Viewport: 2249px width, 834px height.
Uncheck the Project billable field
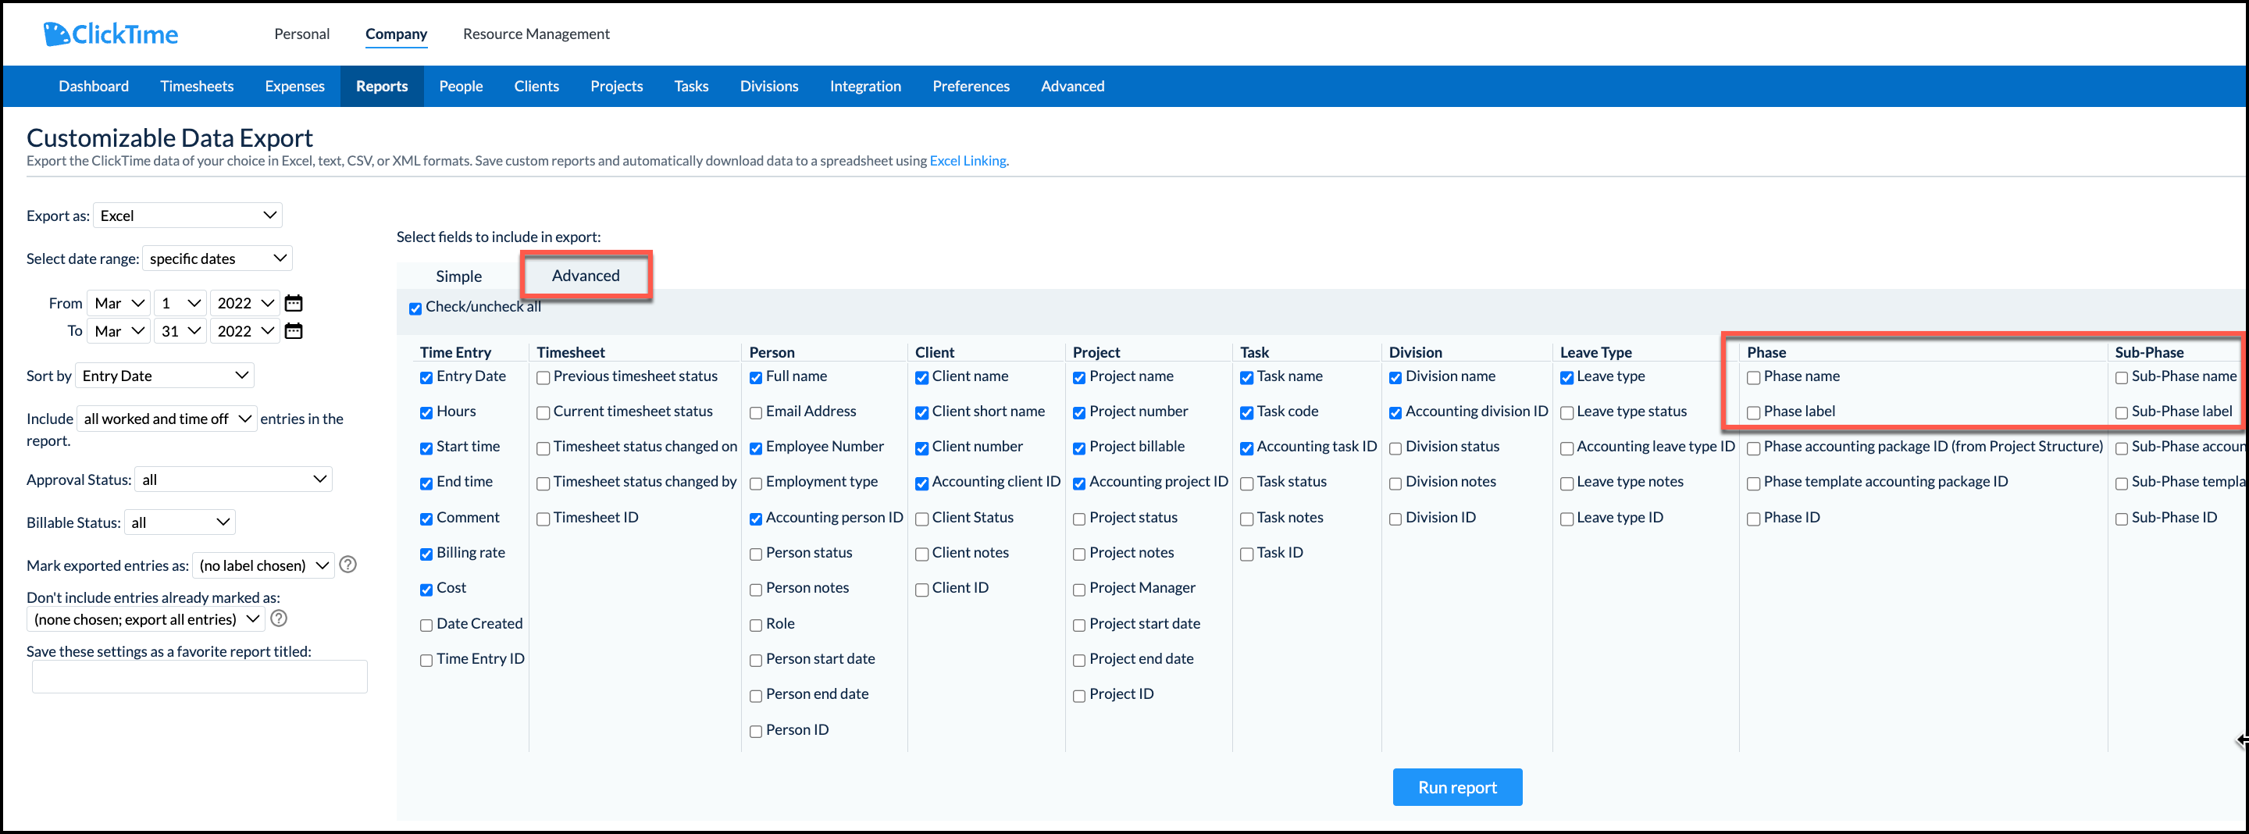[1079, 449]
